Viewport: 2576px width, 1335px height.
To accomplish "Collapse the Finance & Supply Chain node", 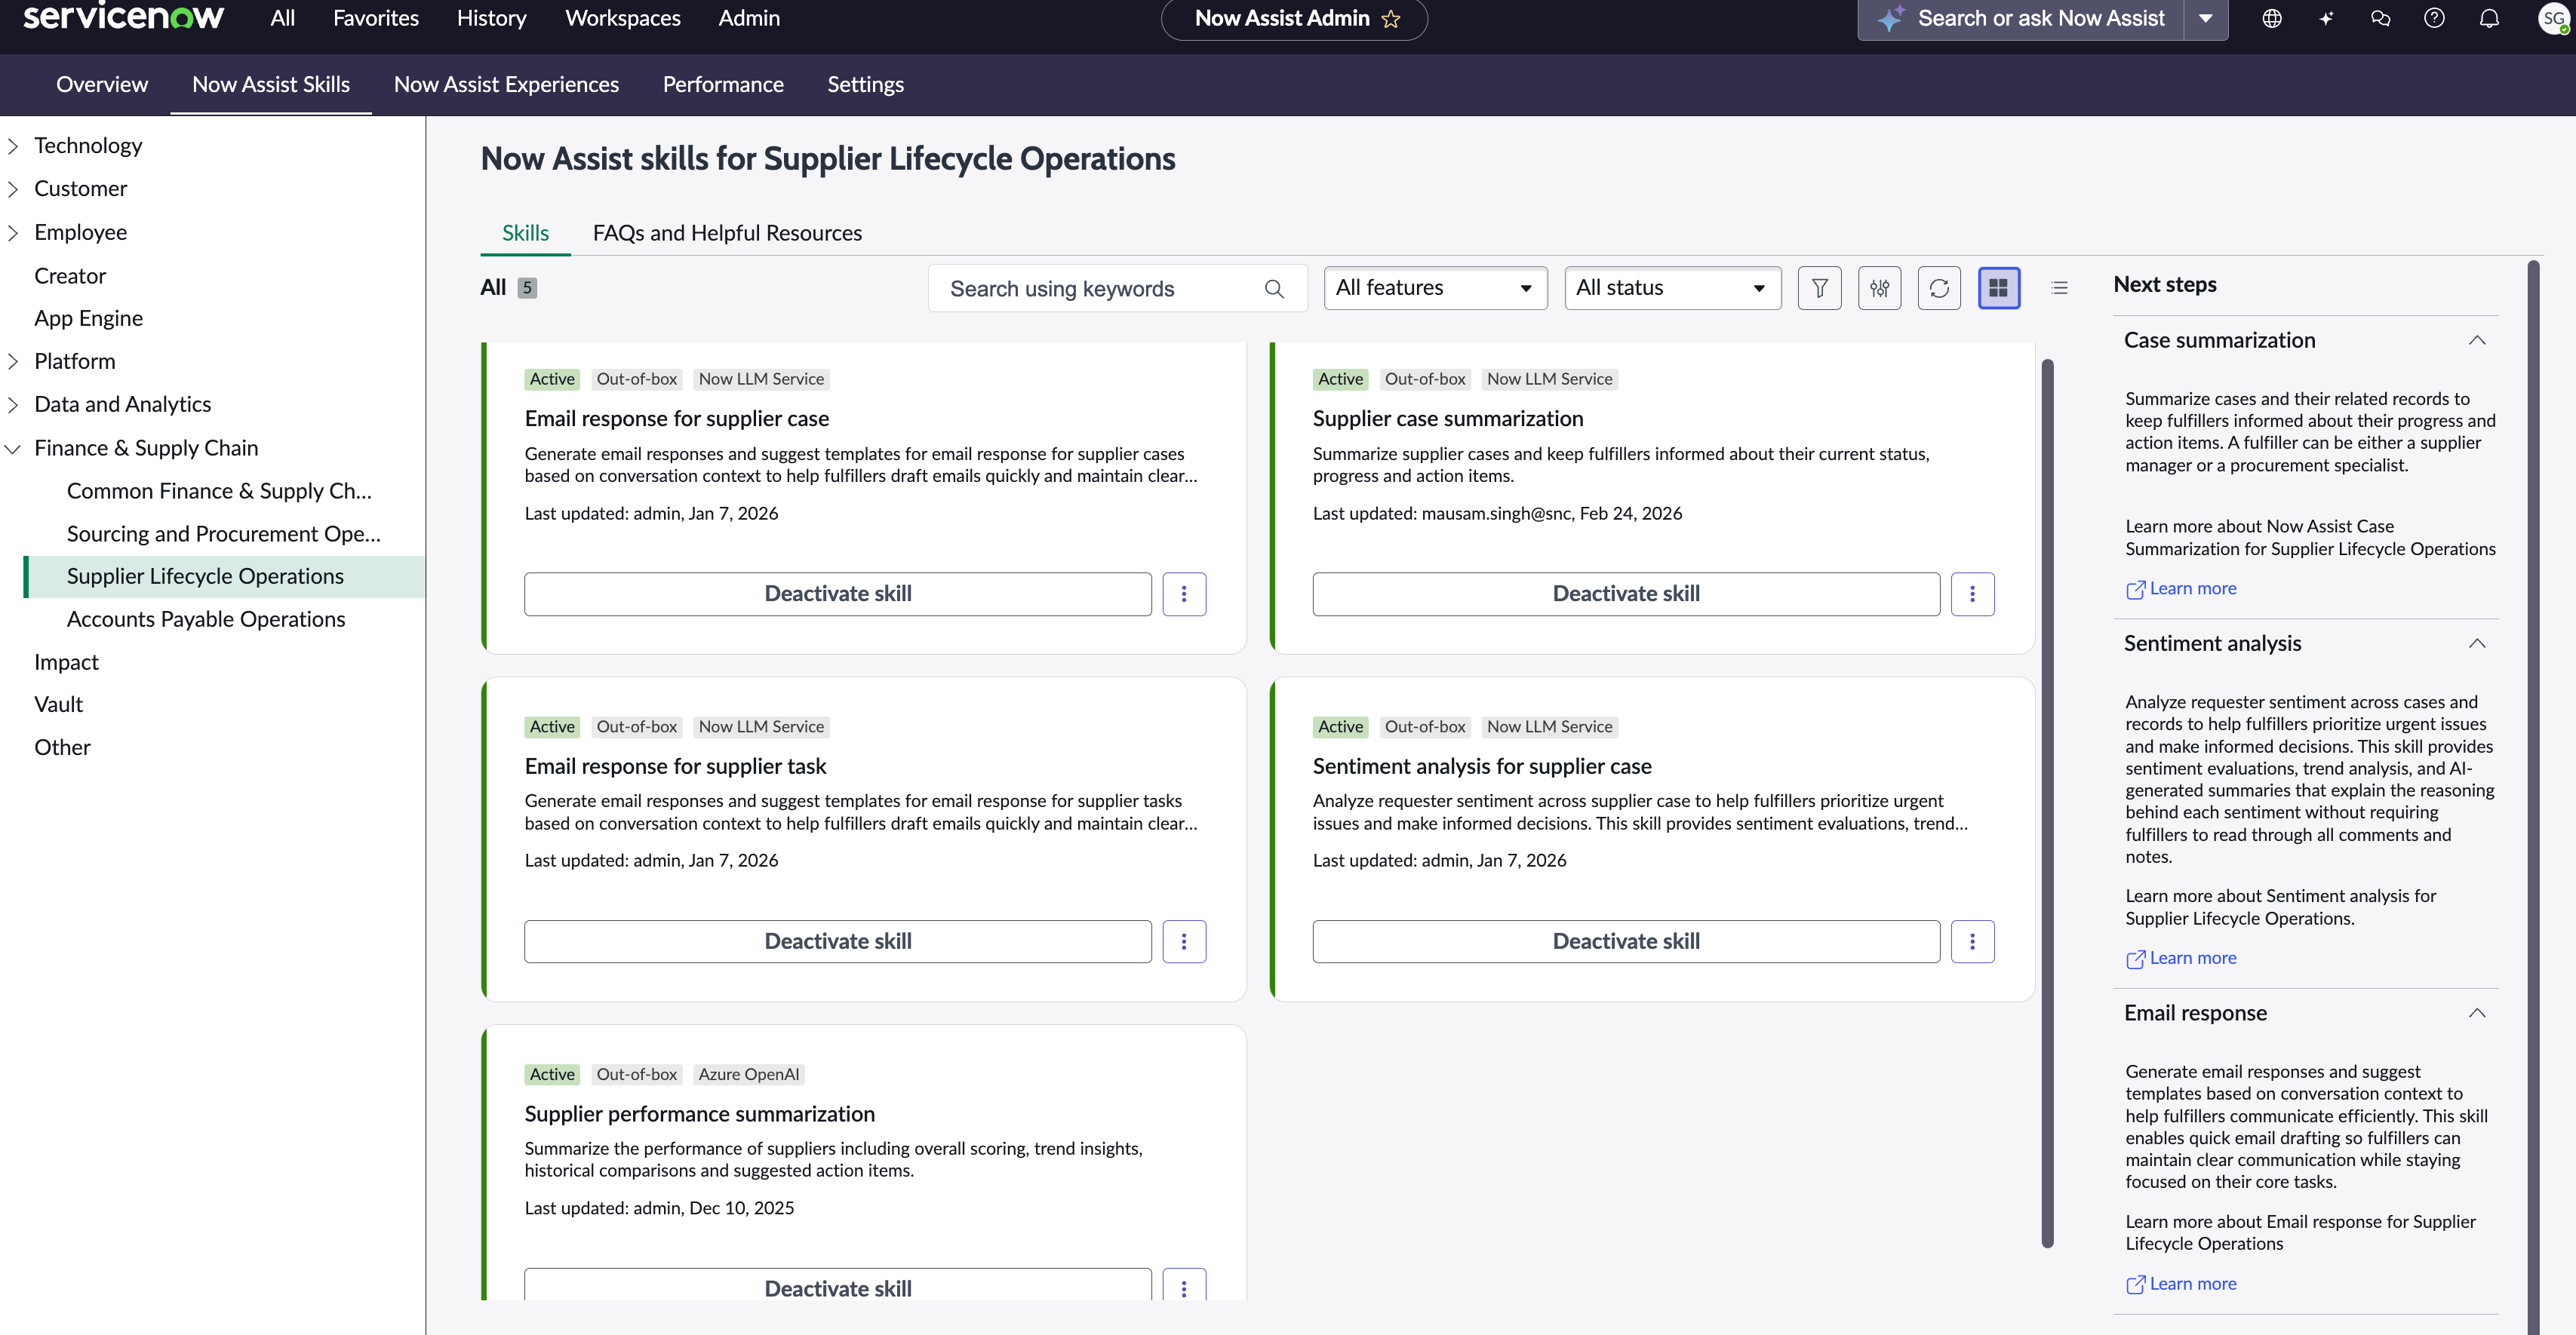I will coord(13,449).
